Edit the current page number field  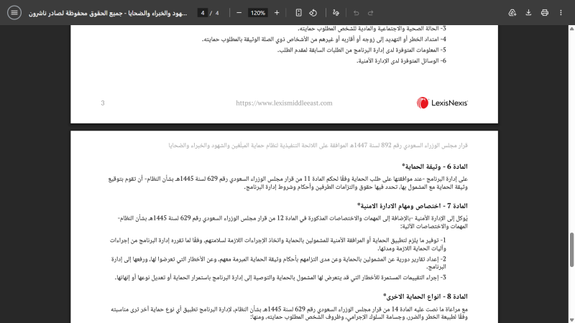(x=203, y=13)
